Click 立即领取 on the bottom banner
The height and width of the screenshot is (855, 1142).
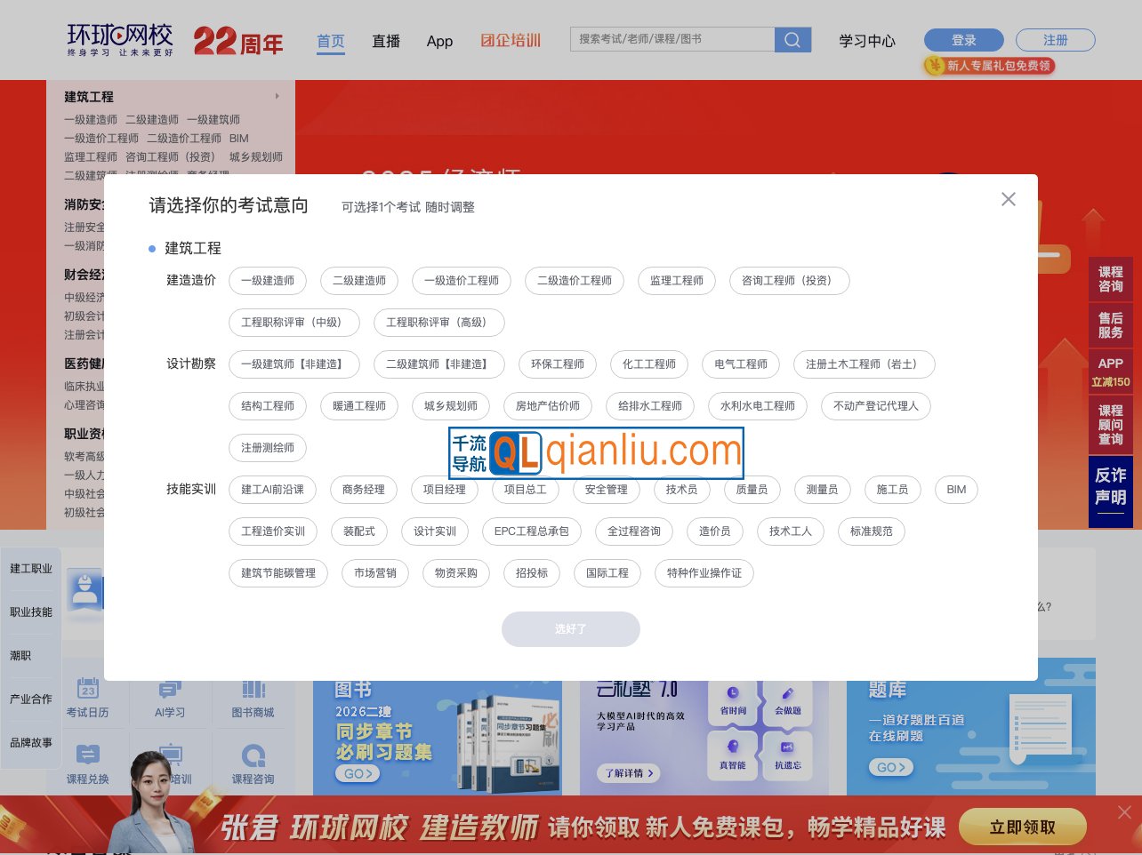[1022, 827]
